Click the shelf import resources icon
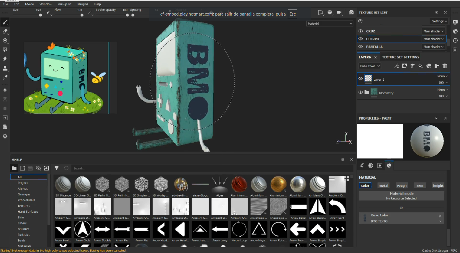Viewport: 460px width, 253px height. (46, 168)
